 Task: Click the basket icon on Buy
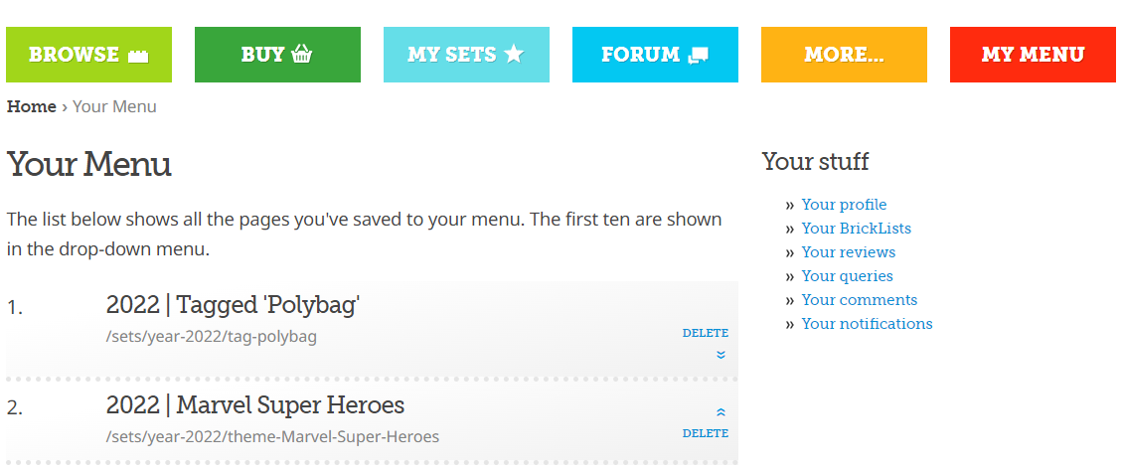[302, 55]
